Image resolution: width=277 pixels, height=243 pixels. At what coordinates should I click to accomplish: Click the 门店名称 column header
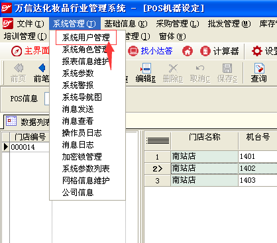point(205,137)
